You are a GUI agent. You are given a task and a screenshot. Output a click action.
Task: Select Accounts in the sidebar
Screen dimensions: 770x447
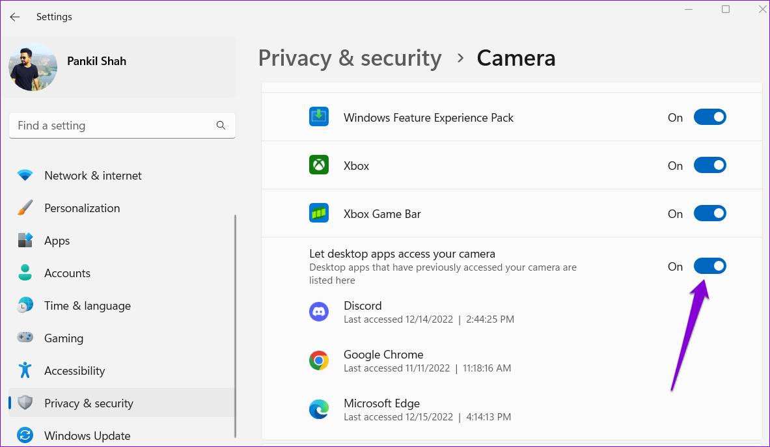(x=67, y=273)
